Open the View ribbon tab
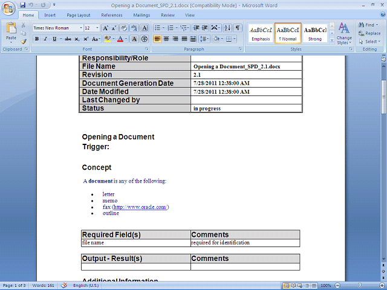This screenshot has height=290, width=387. [190, 15]
